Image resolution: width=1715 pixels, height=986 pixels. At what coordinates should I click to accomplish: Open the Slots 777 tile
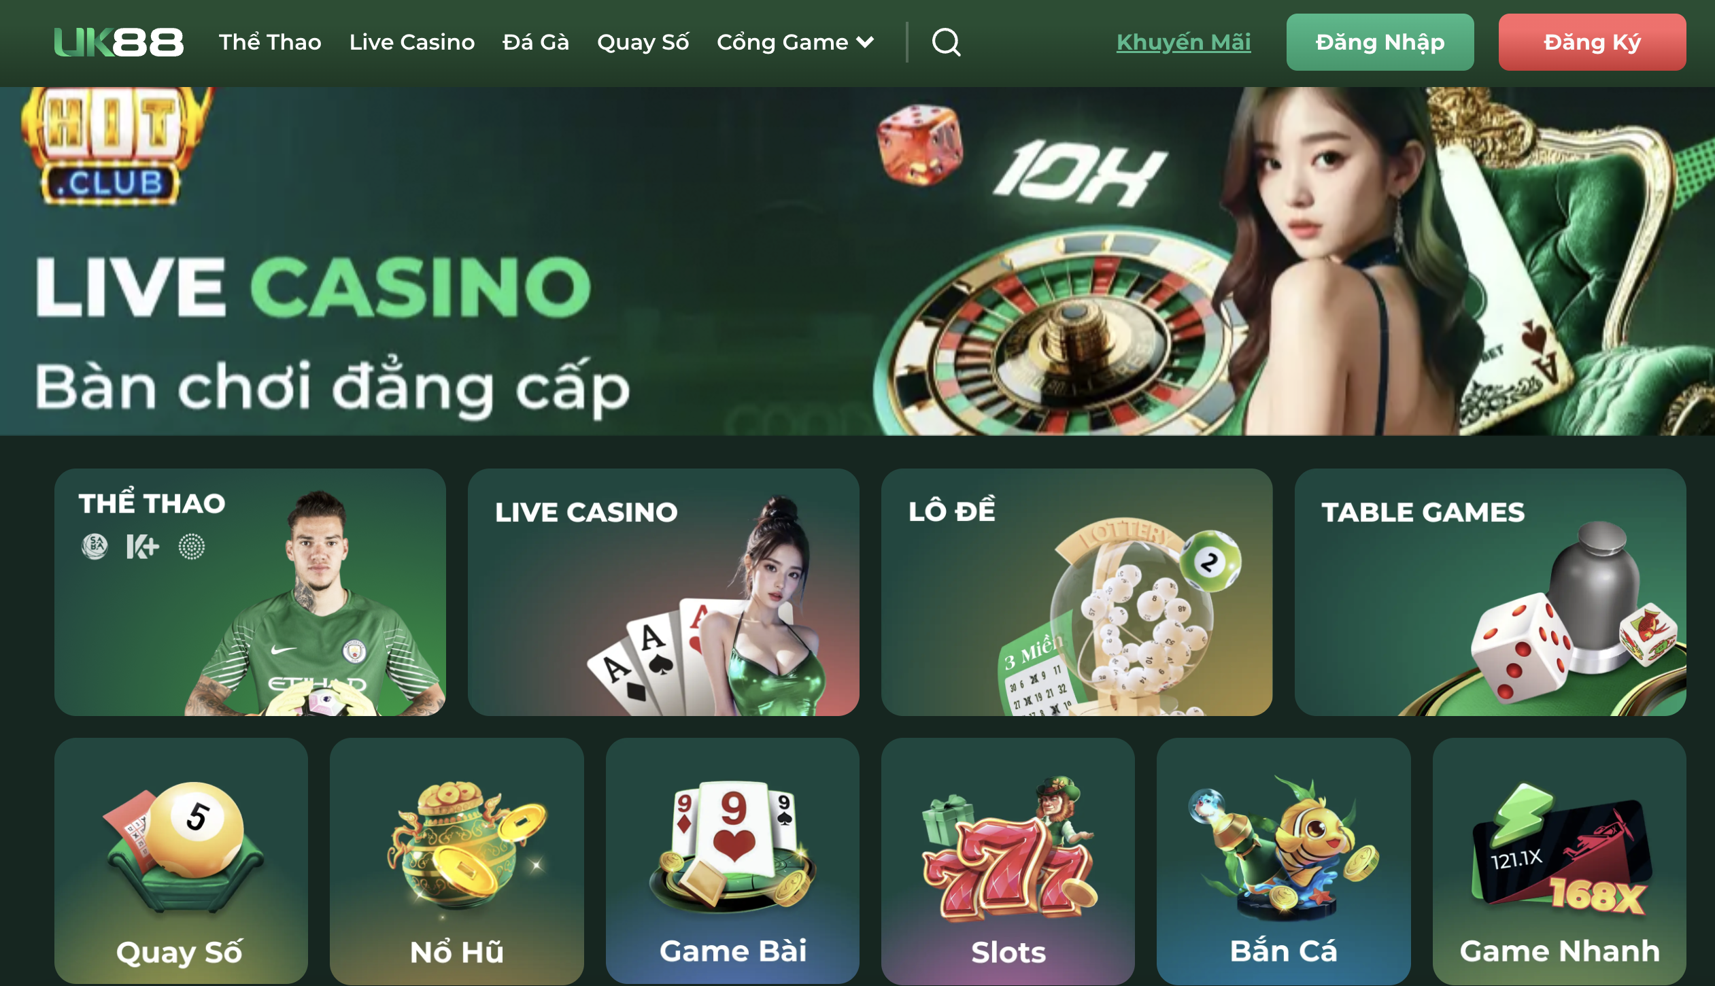(1008, 861)
